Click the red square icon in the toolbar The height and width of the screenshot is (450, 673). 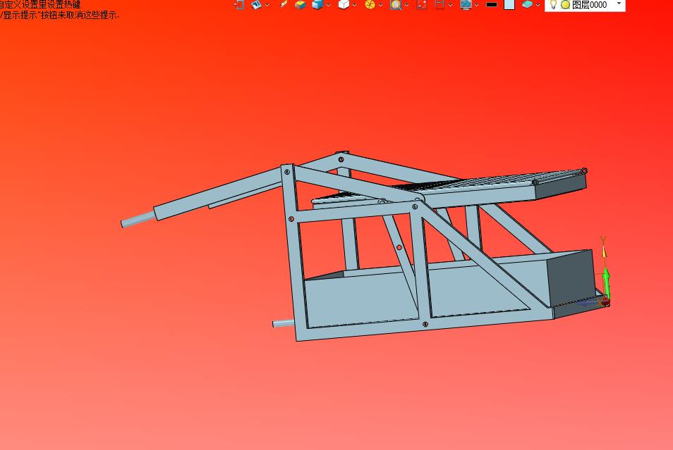click(422, 4)
